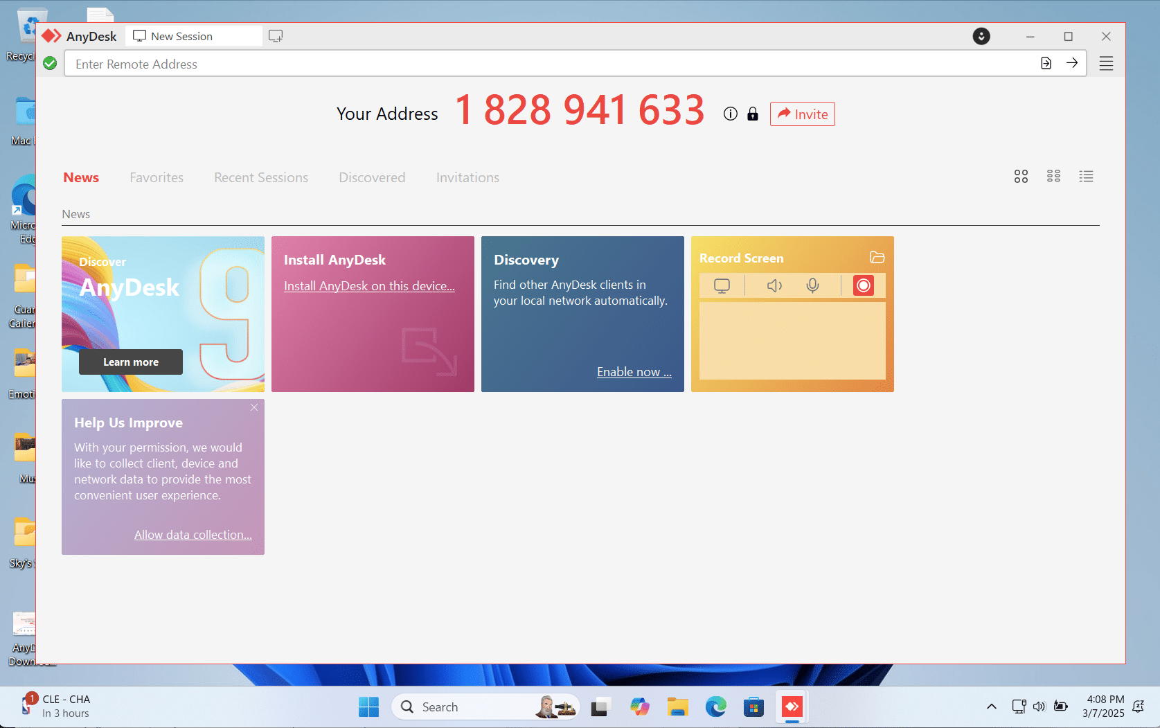This screenshot has height=728, width=1160.
Task: Open the Discovered tab
Action: click(x=372, y=177)
